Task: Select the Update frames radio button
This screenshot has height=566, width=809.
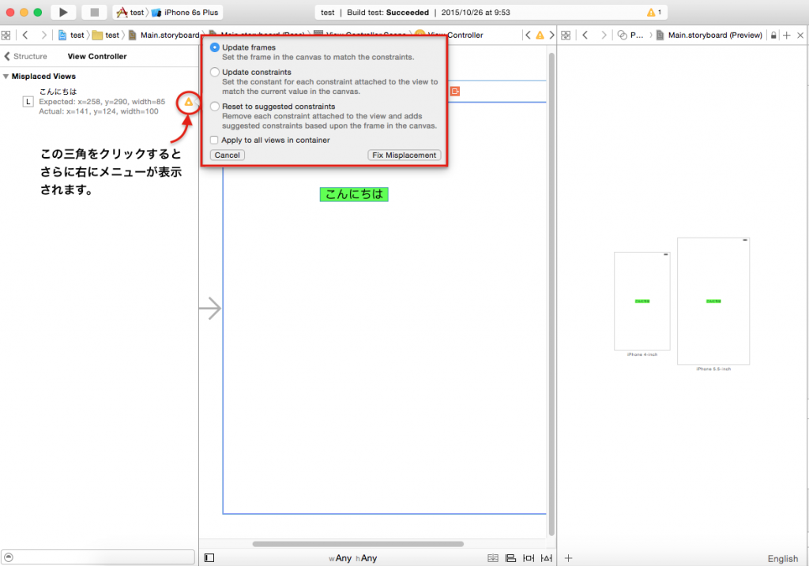Action: (215, 47)
